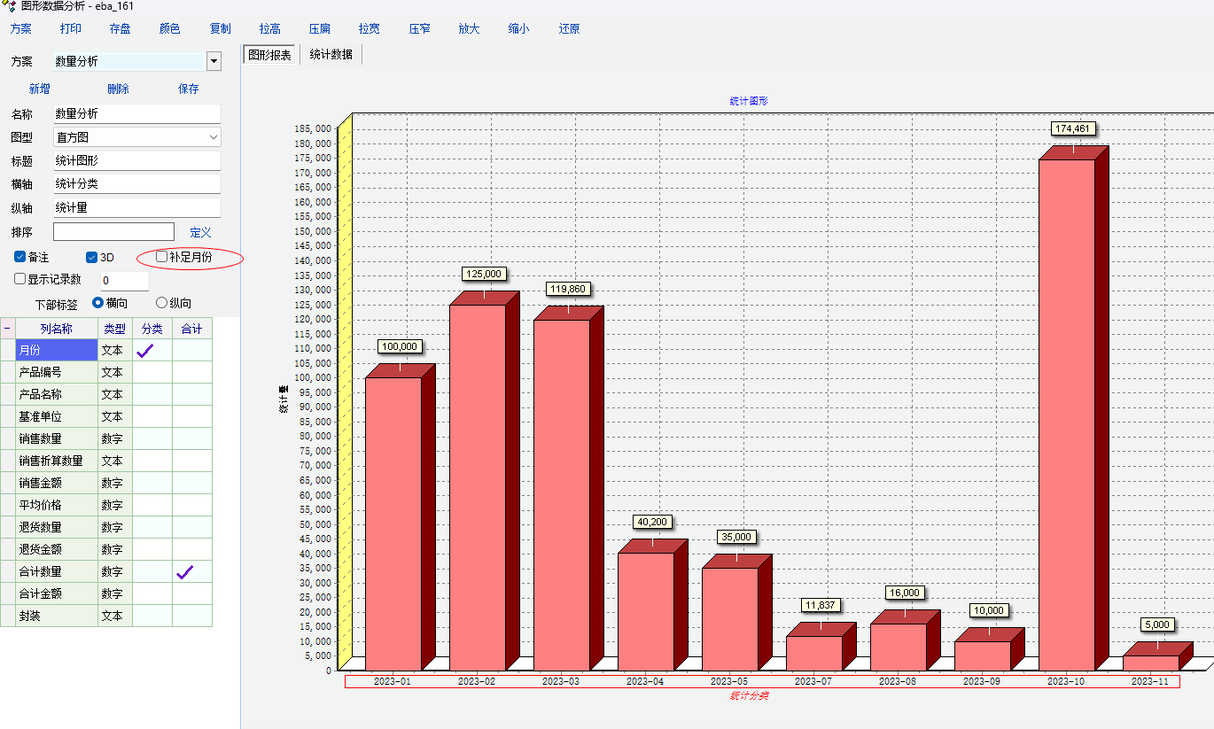Click 复制 in the top toolbar
Viewport: 1214px width, 729px height.
pyautogui.click(x=221, y=28)
